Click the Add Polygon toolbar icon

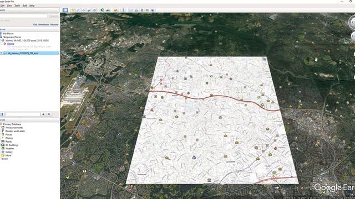pyautogui.click(x=79, y=10)
